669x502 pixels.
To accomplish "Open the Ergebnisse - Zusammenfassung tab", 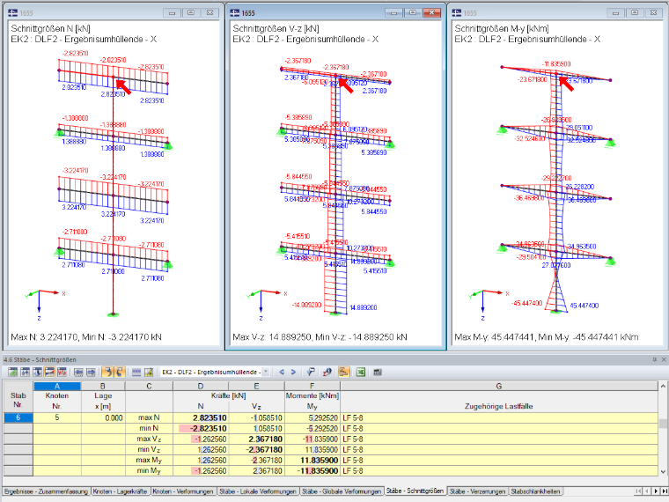I will (47, 491).
